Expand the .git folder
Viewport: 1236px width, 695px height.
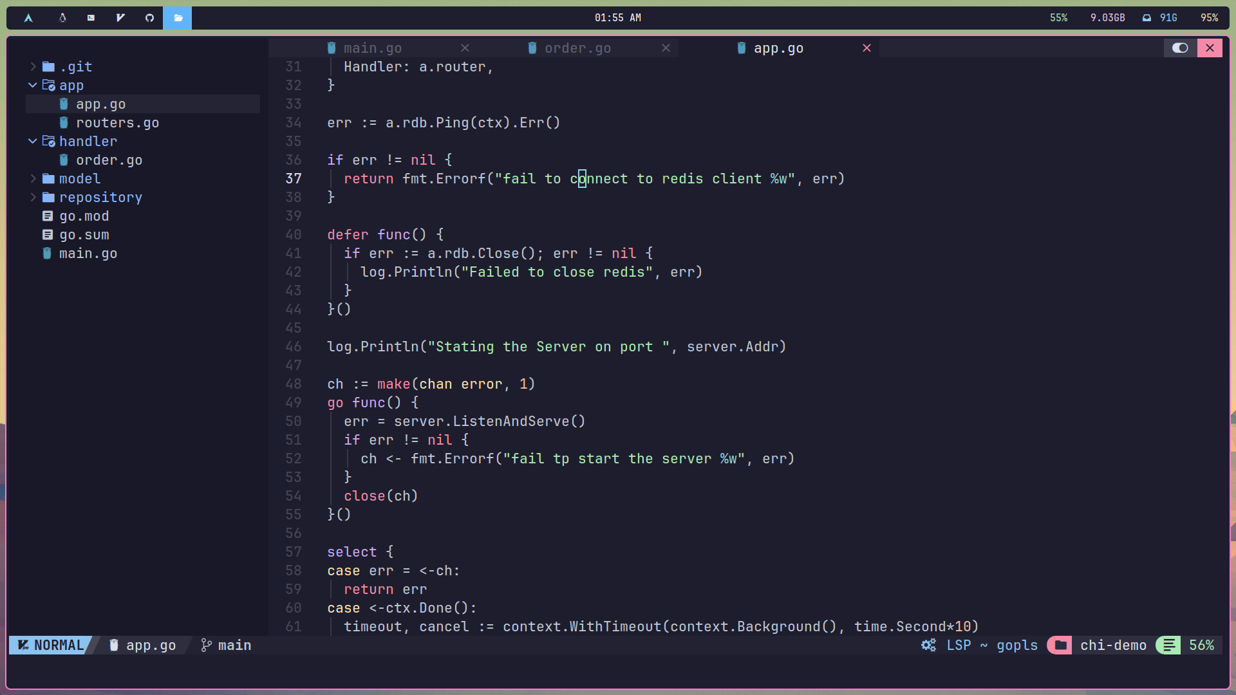click(76, 67)
